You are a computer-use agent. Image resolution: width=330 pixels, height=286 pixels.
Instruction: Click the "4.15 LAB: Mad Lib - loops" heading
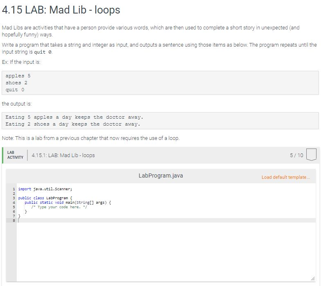61,10
